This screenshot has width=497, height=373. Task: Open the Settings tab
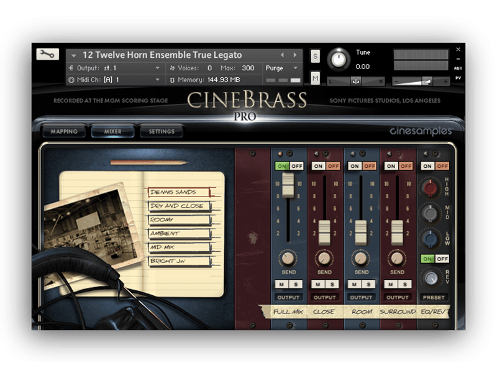[162, 131]
